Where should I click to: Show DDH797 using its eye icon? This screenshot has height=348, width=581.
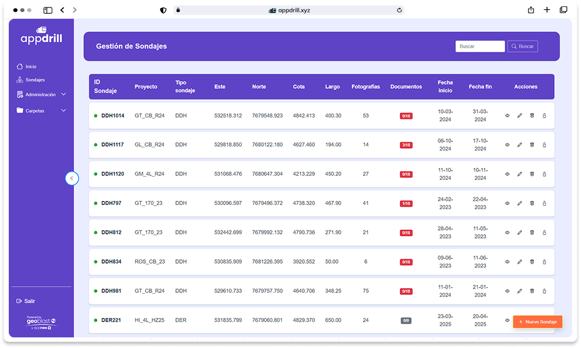pos(507,203)
